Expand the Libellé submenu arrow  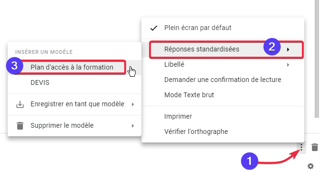tap(288, 65)
